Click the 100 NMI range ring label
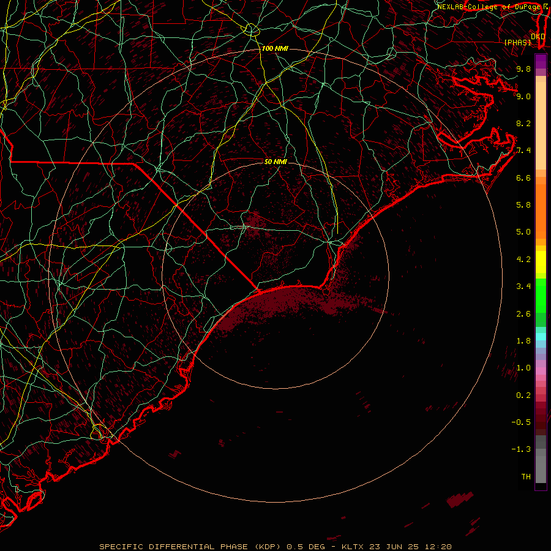The width and height of the screenshot is (551, 551). [x=275, y=48]
